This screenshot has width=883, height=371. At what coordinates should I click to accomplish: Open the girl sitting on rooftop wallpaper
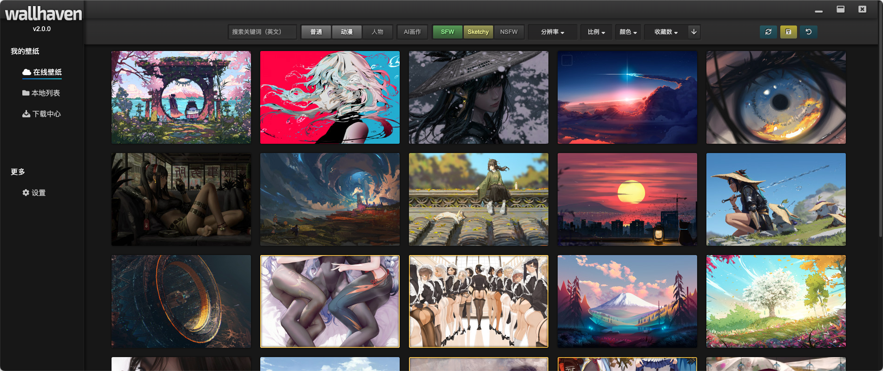click(479, 199)
